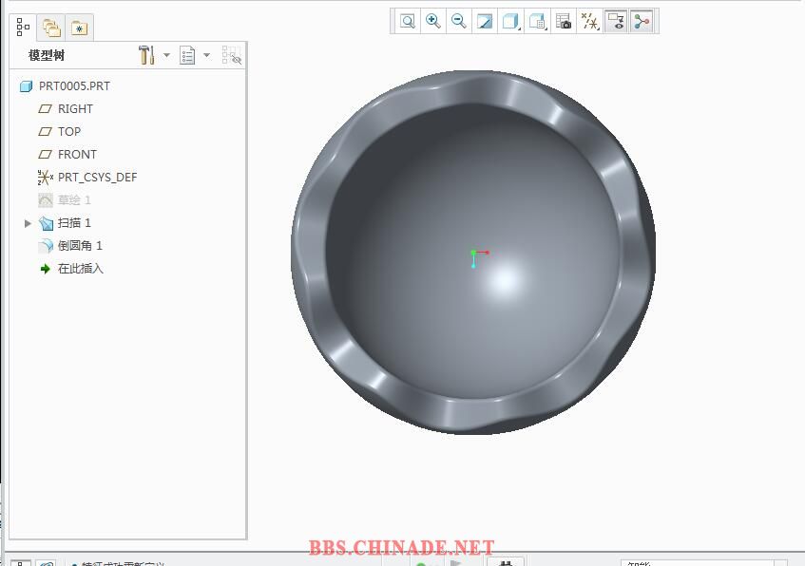Viewport: 805px width, 566px height.
Task: Open the Saved Orientations view list
Action: (538, 21)
